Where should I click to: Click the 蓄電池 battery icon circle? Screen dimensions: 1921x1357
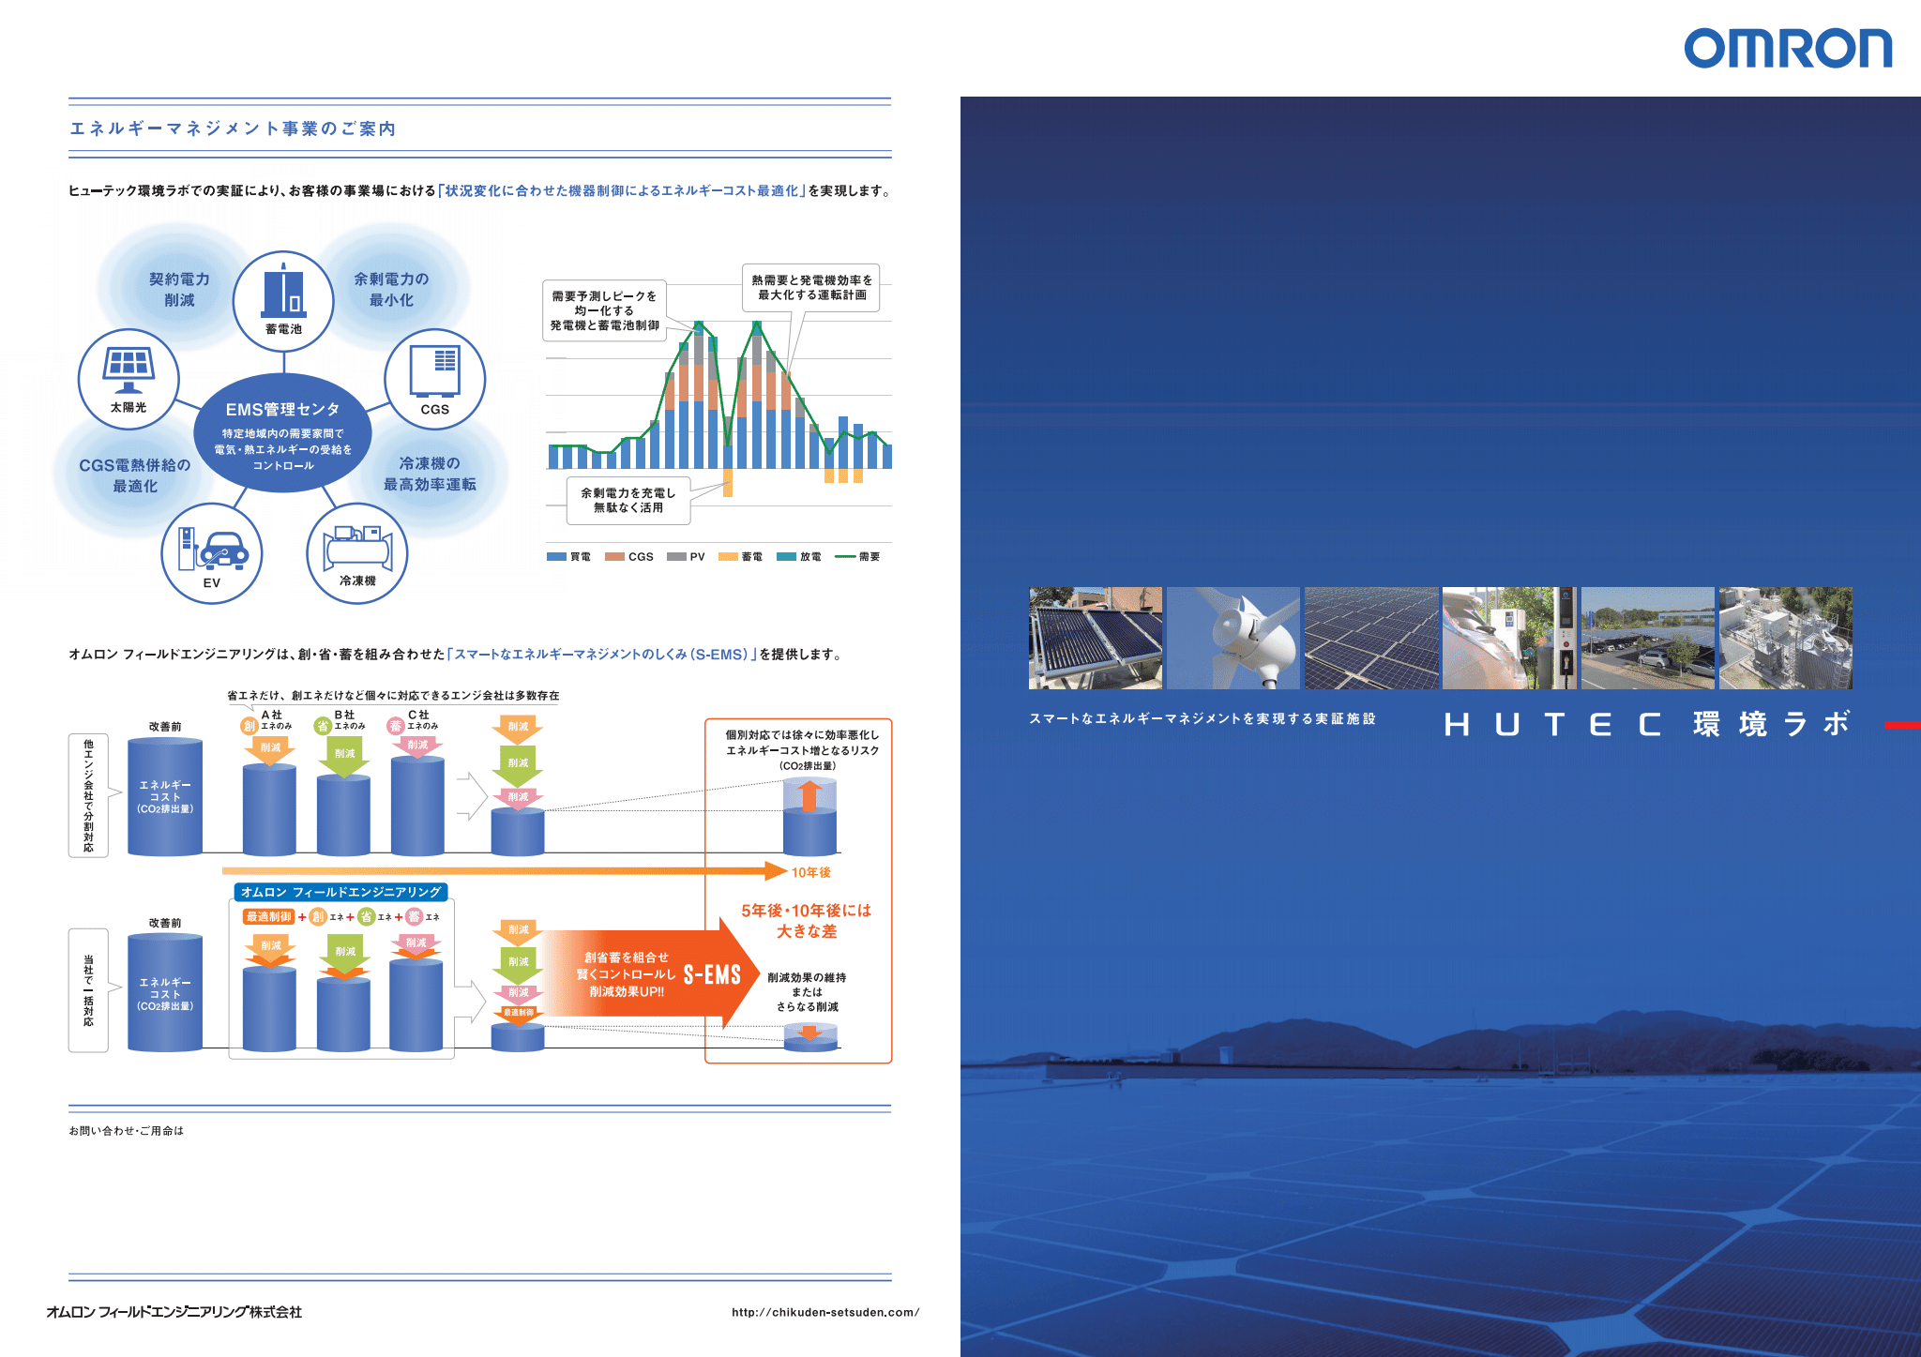(x=283, y=301)
